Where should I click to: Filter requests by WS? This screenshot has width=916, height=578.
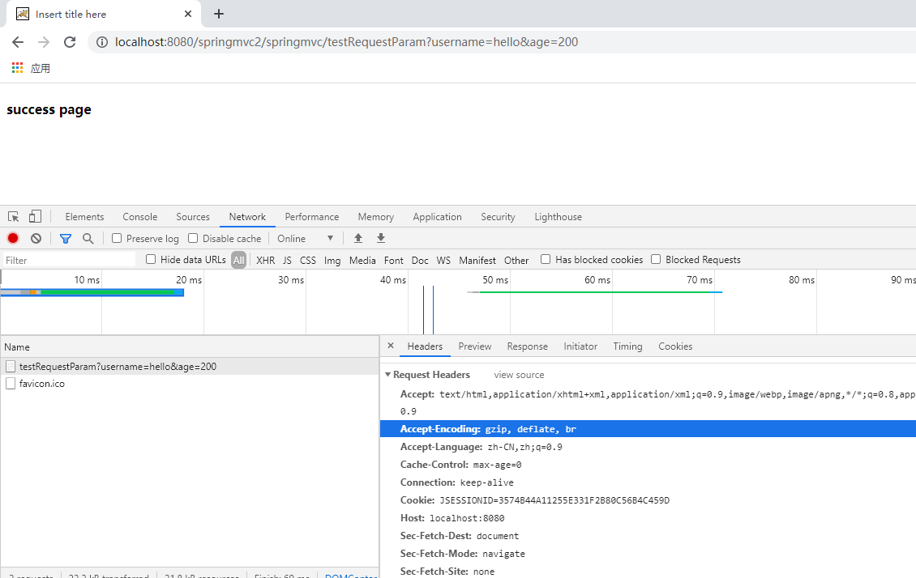[443, 260]
